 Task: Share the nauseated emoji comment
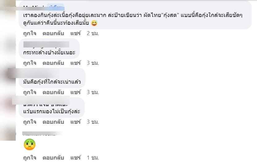tap(76, 158)
